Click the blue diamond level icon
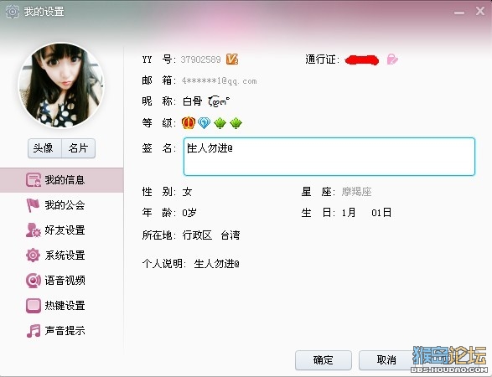Viewport: 492px width, 377px height. tap(204, 122)
